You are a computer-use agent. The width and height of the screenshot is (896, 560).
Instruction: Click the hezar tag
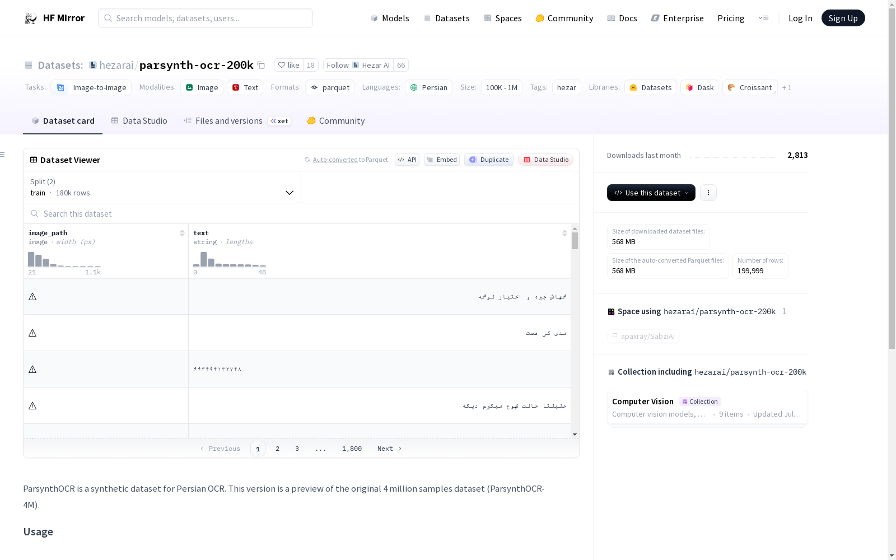pyautogui.click(x=567, y=87)
